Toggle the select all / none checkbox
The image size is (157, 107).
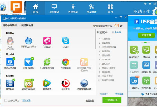pos(6,100)
